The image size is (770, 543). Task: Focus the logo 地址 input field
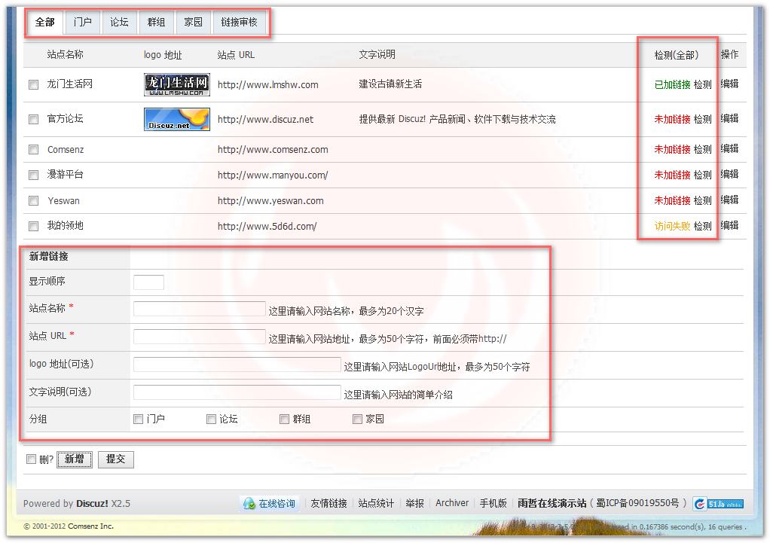click(237, 365)
